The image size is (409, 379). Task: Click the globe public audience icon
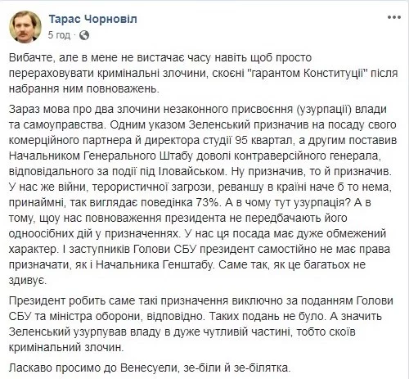point(84,35)
